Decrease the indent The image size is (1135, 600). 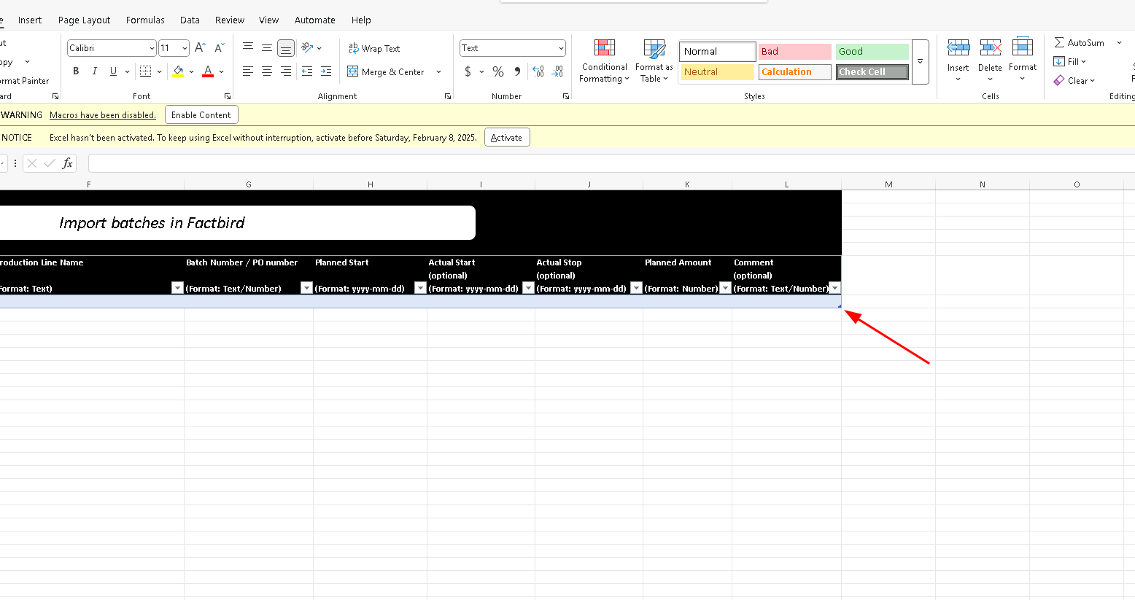(x=307, y=71)
